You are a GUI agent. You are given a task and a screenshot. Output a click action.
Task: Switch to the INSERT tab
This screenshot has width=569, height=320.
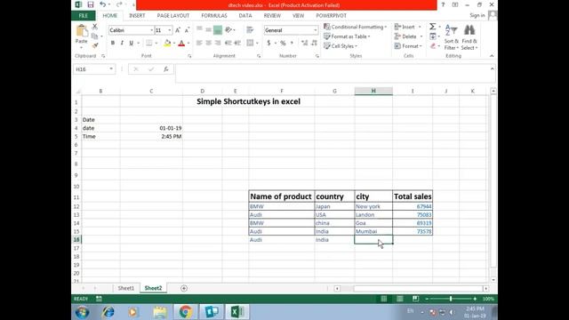click(x=137, y=16)
